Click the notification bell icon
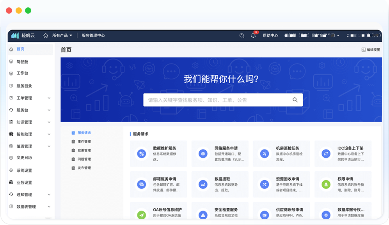The image size is (389, 225). (x=253, y=35)
